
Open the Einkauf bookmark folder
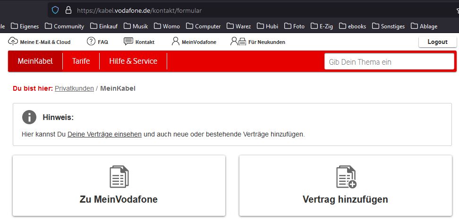click(x=103, y=26)
